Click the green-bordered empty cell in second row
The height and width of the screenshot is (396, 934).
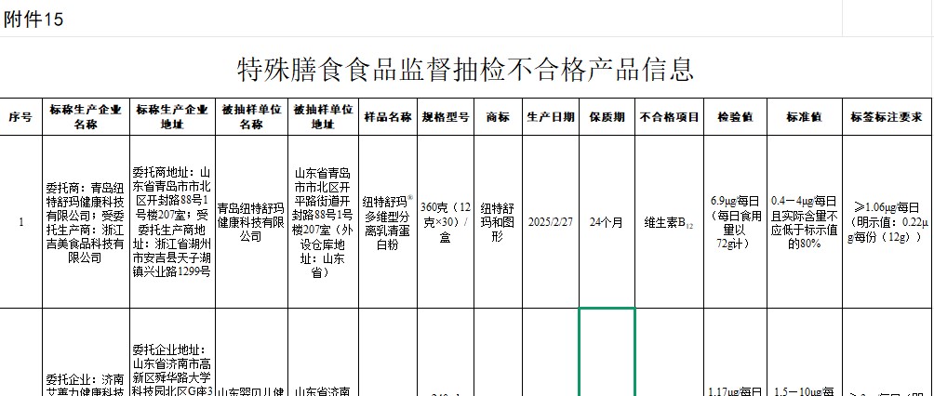pos(607,351)
